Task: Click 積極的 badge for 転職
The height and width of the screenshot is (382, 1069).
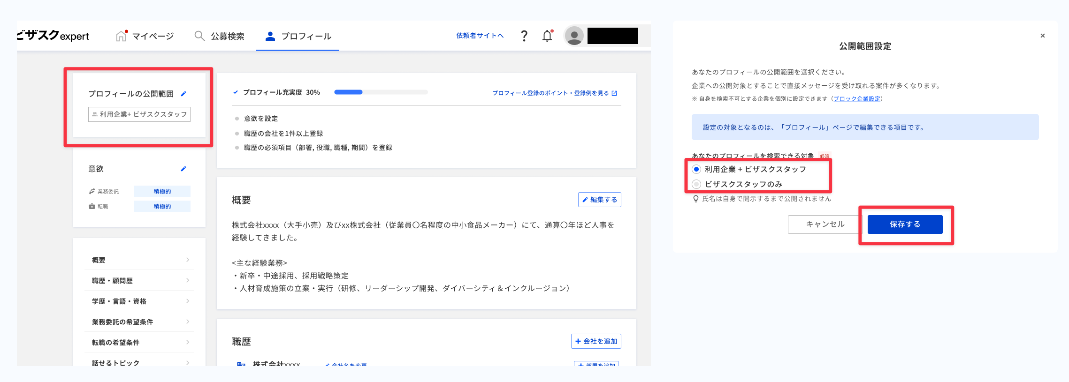Action: pos(162,206)
